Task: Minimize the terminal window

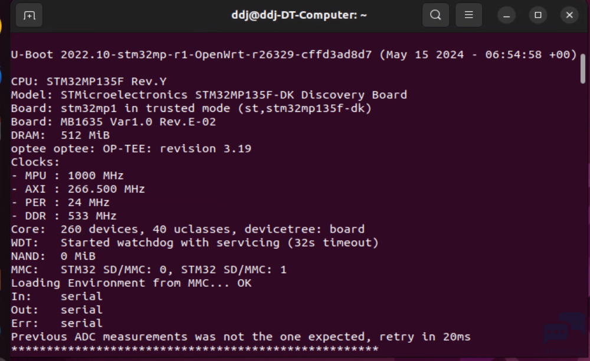Action: point(506,15)
